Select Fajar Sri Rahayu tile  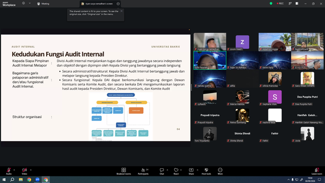(x=242, y=60)
